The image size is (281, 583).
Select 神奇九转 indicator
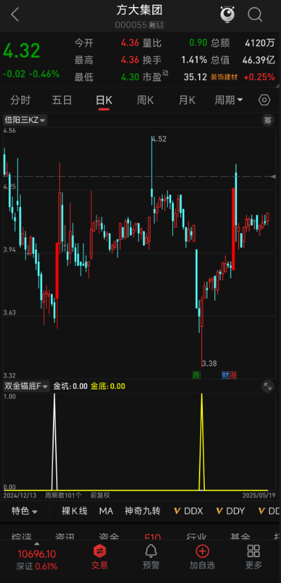coord(143,511)
